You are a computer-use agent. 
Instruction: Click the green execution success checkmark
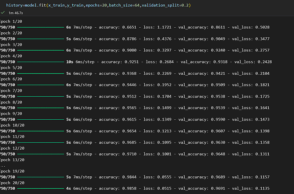[x=3, y=13]
